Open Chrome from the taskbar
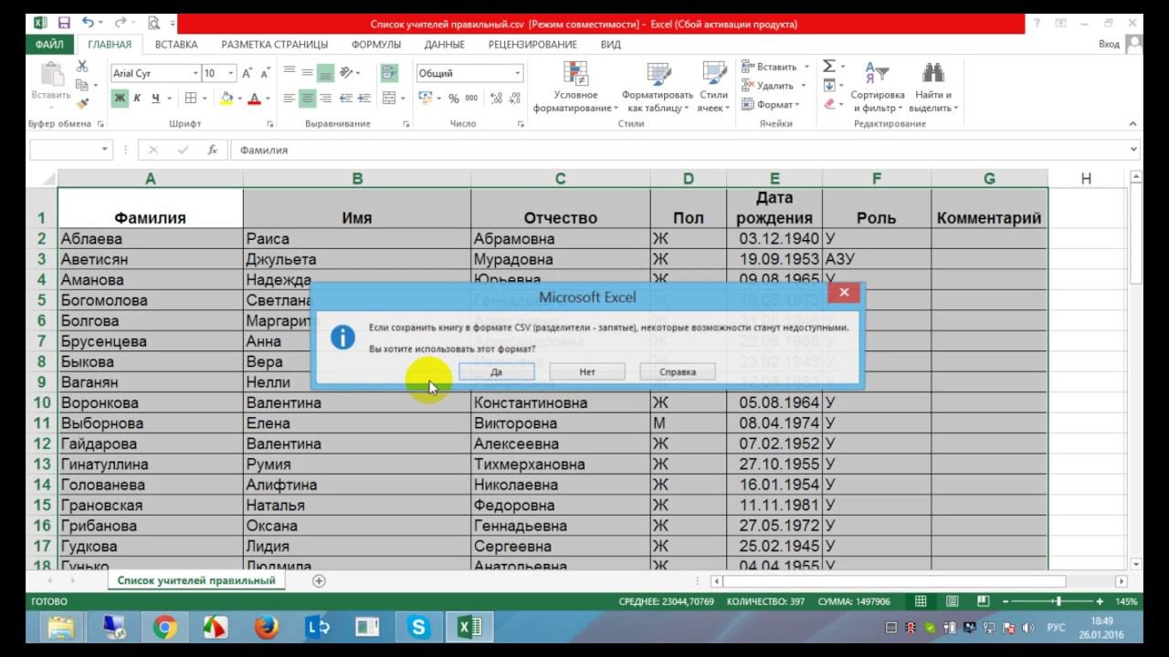This screenshot has width=1169, height=657. (x=164, y=627)
